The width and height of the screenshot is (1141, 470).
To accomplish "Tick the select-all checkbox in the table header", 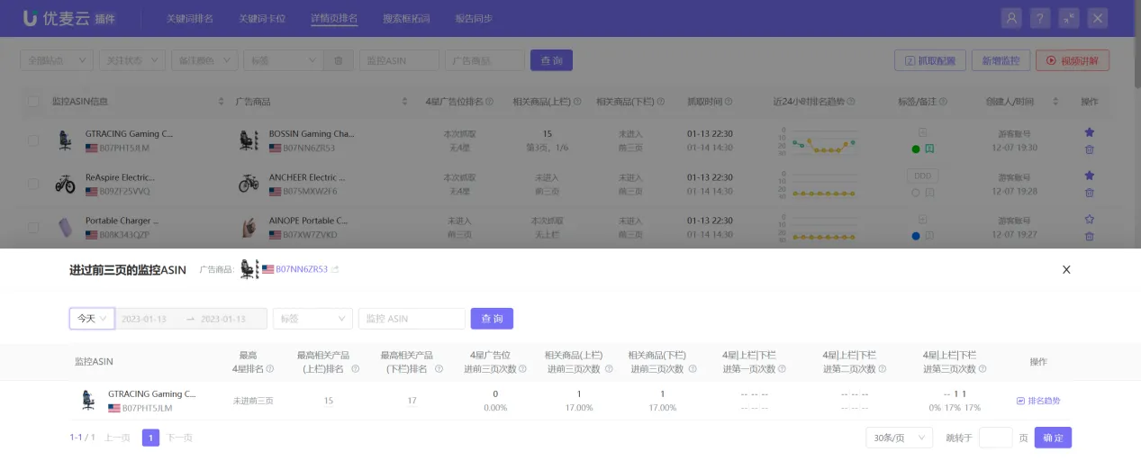I will (33, 102).
